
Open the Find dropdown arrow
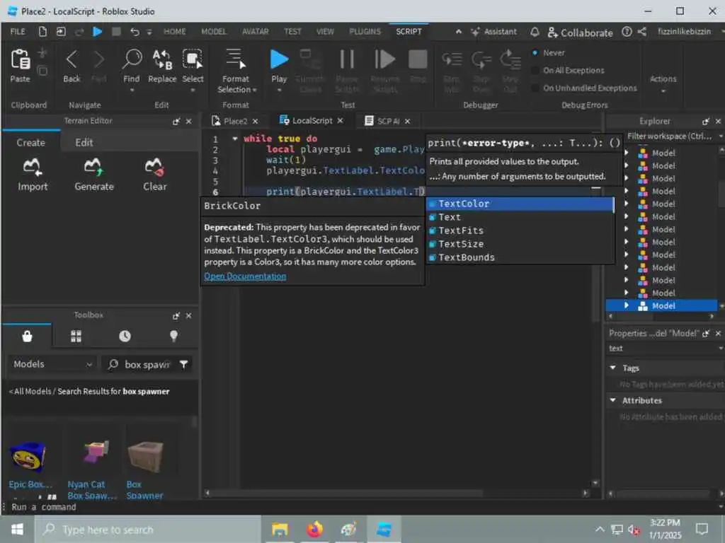coord(132,90)
